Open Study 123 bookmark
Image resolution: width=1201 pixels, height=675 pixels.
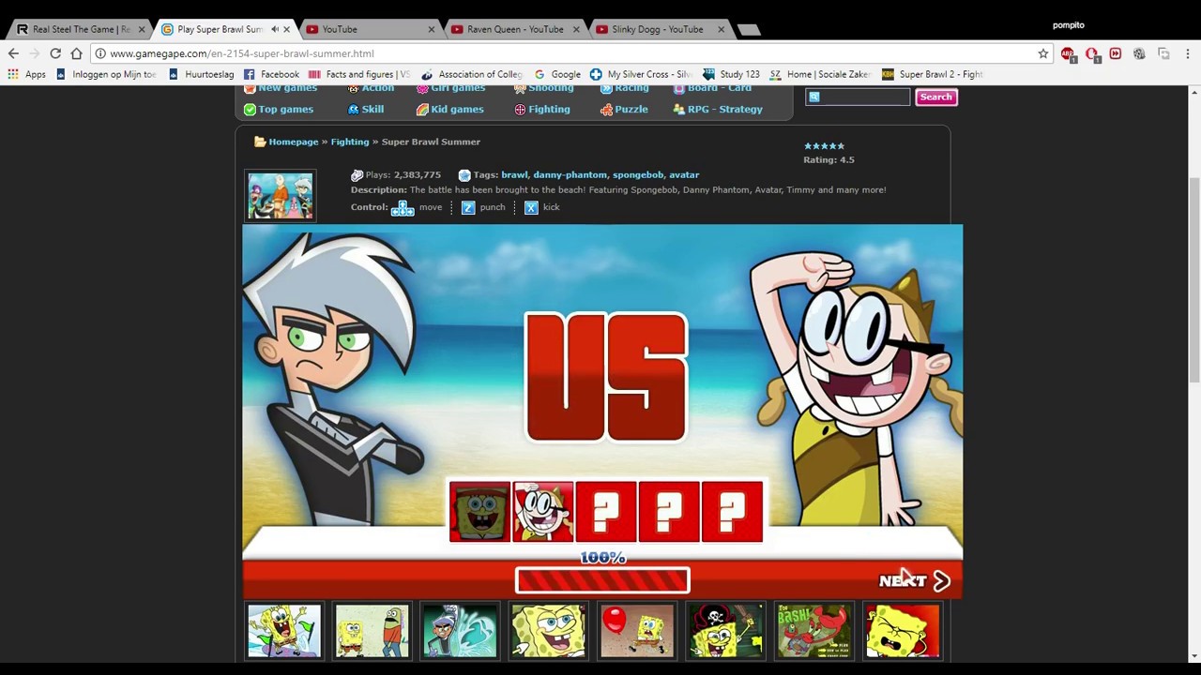coord(731,74)
